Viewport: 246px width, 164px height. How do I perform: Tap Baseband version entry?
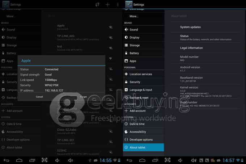click(205, 79)
